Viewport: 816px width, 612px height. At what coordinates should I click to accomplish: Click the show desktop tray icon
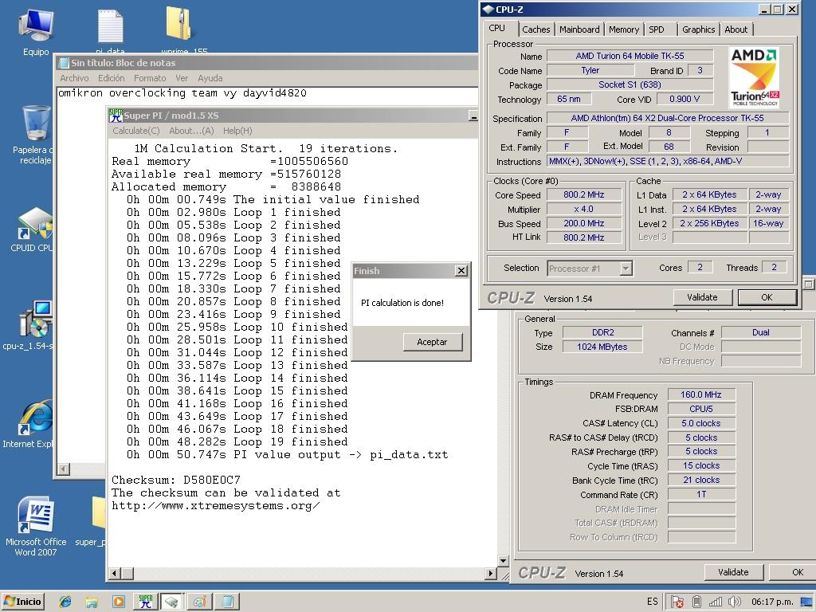click(806, 602)
